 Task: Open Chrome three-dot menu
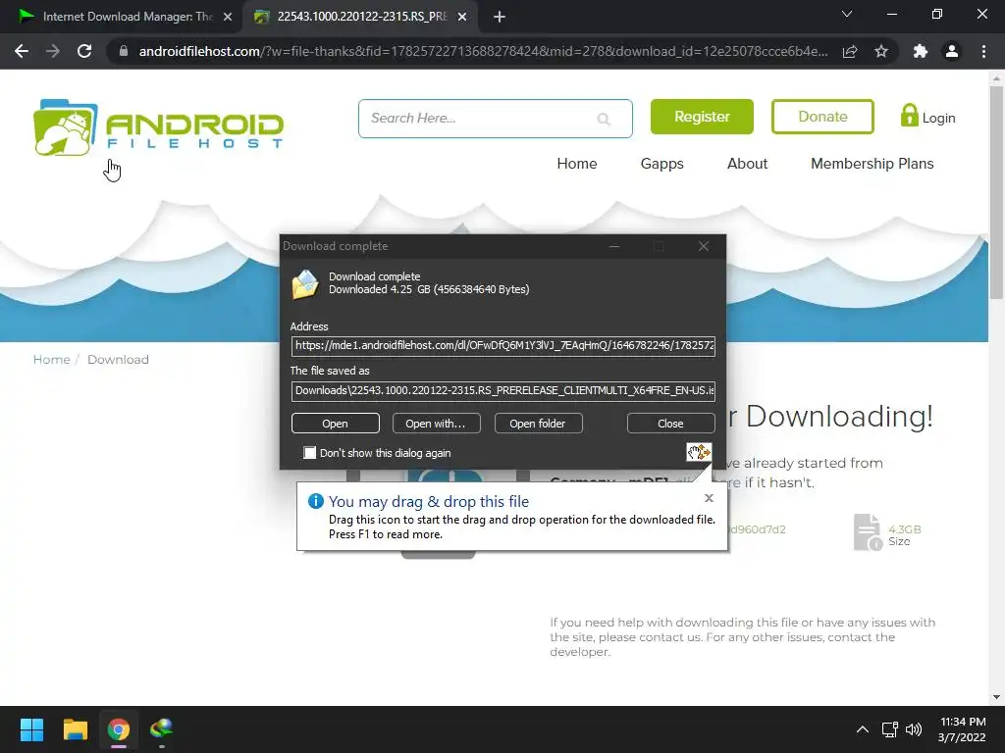pos(983,51)
